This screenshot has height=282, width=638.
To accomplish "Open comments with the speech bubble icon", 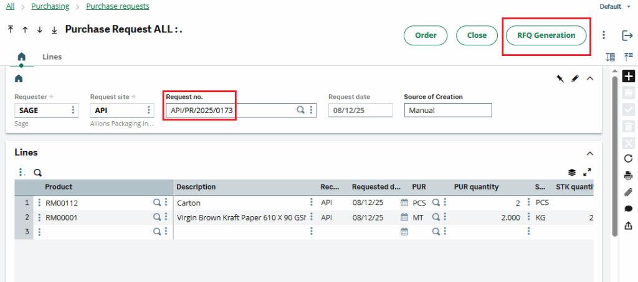I will pos(629,209).
